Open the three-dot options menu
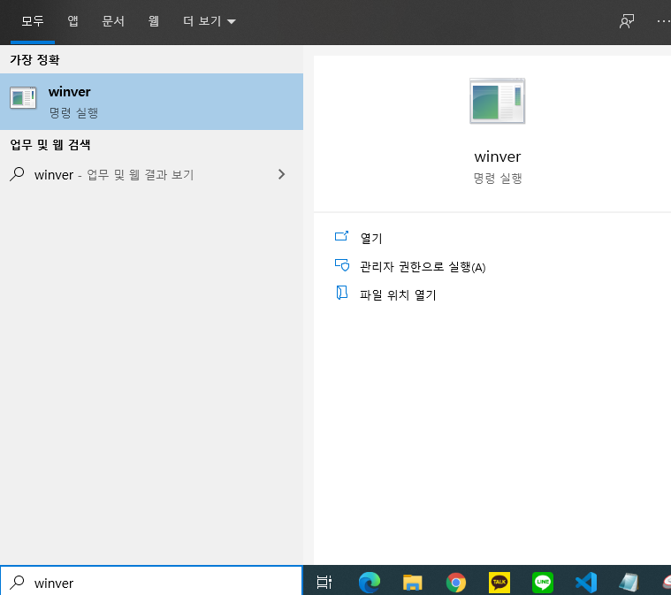This screenshot has height=595, width=671. [663, 21]
